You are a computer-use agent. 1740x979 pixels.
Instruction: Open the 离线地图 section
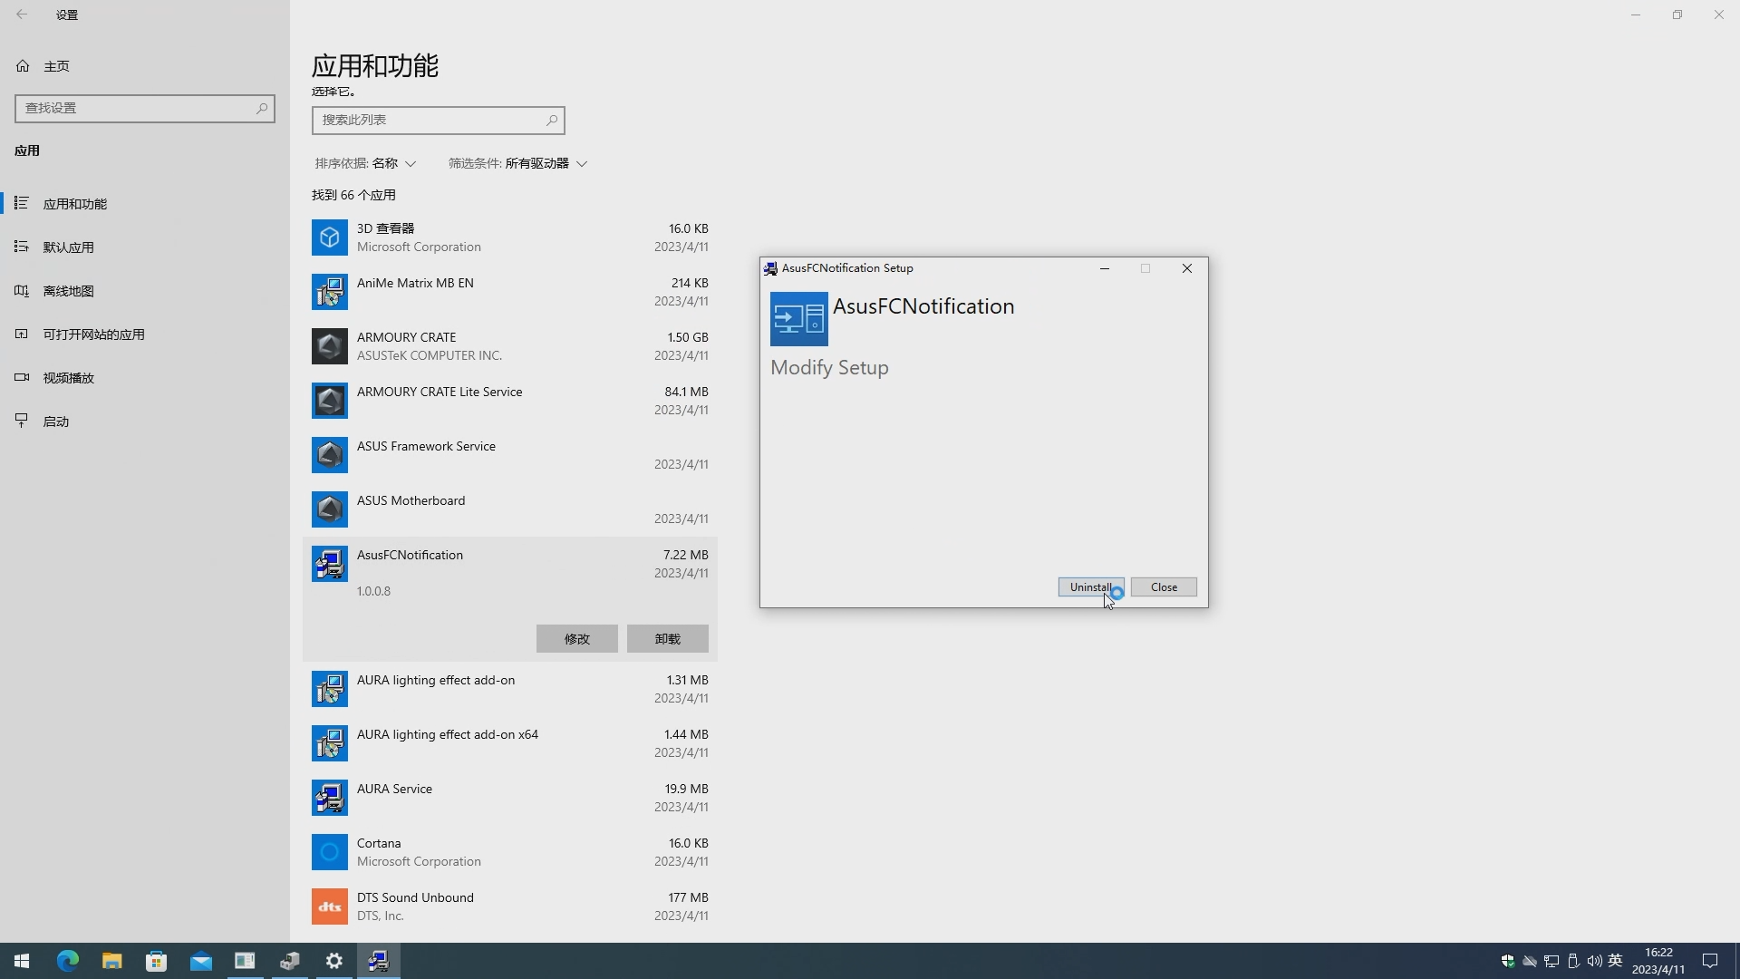(68, 290)
